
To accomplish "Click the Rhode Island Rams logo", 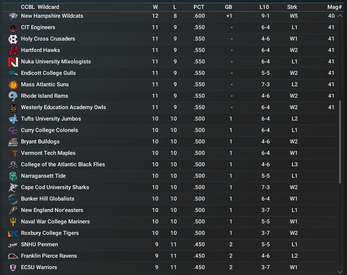I will tap(13, 96).
